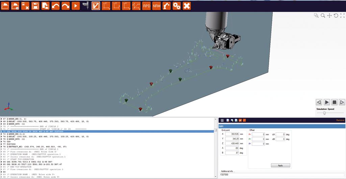Click the code list scroll-down arrow

(x=216, y=176)
